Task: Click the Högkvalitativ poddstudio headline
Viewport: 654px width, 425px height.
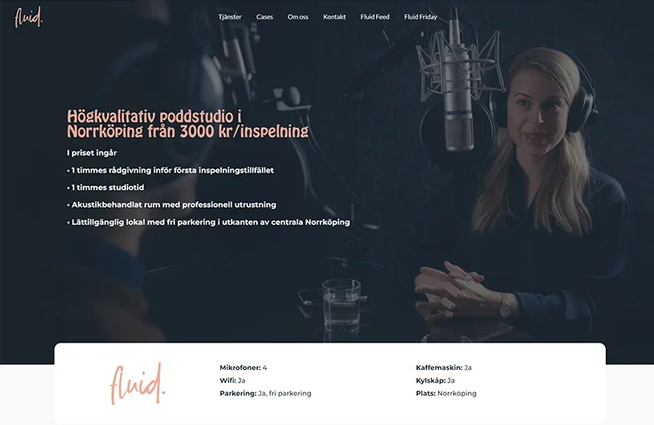Action: [188, 123]
